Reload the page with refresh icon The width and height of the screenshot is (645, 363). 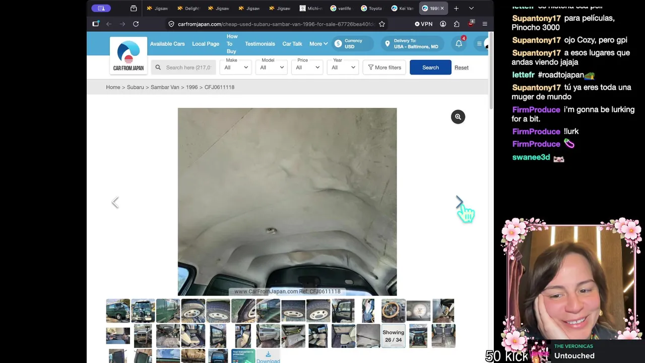pos(136,24)
